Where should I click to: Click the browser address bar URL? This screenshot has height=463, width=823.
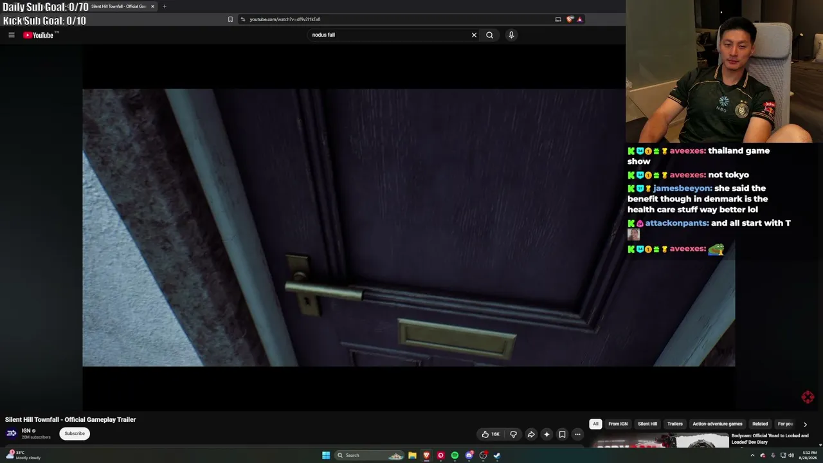pos(285,19)
